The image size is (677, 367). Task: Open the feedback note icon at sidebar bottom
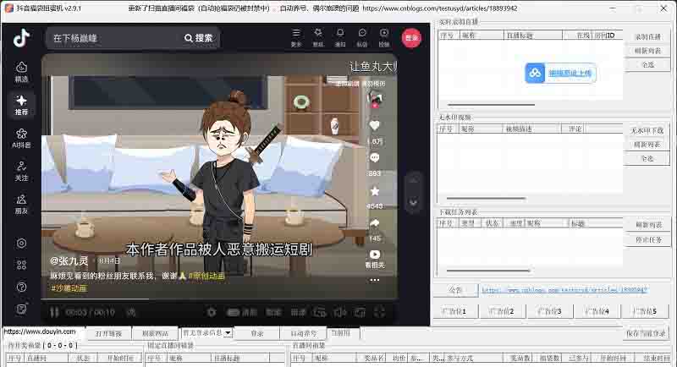pyautogui.click(x=21, y=309)
